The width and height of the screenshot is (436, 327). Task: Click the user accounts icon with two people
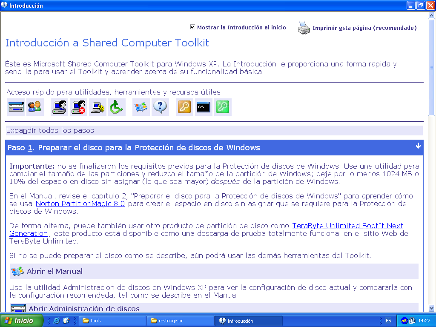(x=35, y=107)
